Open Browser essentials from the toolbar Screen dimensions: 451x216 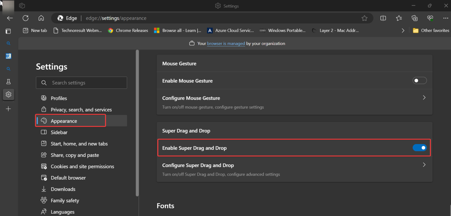pyautogui.click(x=430, y=18)
